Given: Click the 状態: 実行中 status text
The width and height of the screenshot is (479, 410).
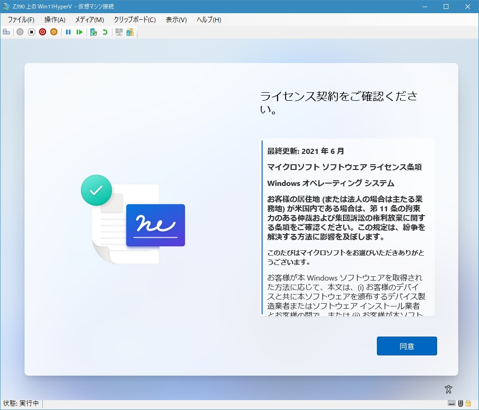Looking at the screenshot, I should pos(21,403).
